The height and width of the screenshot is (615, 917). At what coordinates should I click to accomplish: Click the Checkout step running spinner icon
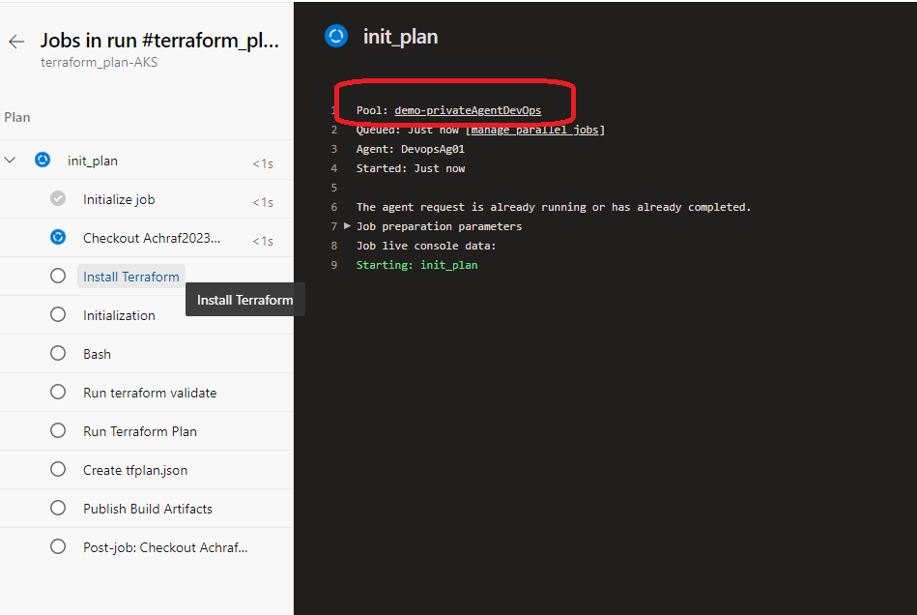58,238
